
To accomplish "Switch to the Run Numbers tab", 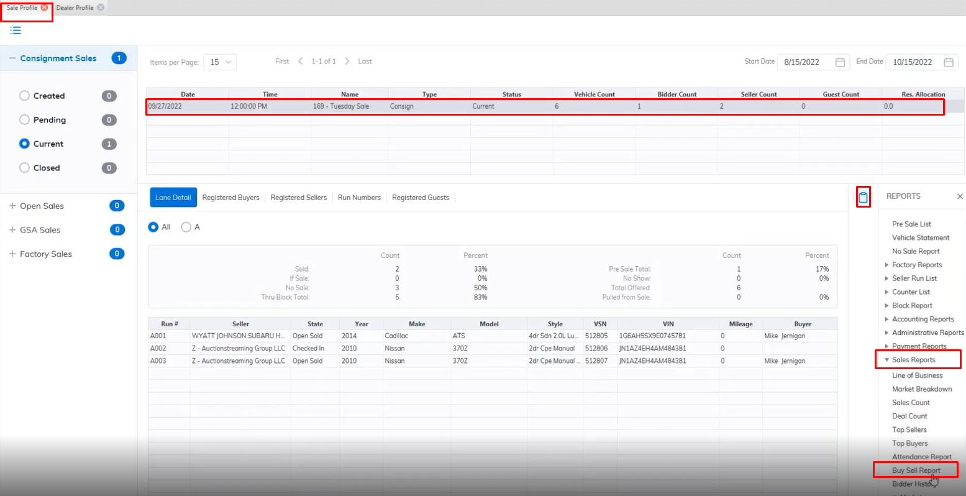I will coord(359,198).
